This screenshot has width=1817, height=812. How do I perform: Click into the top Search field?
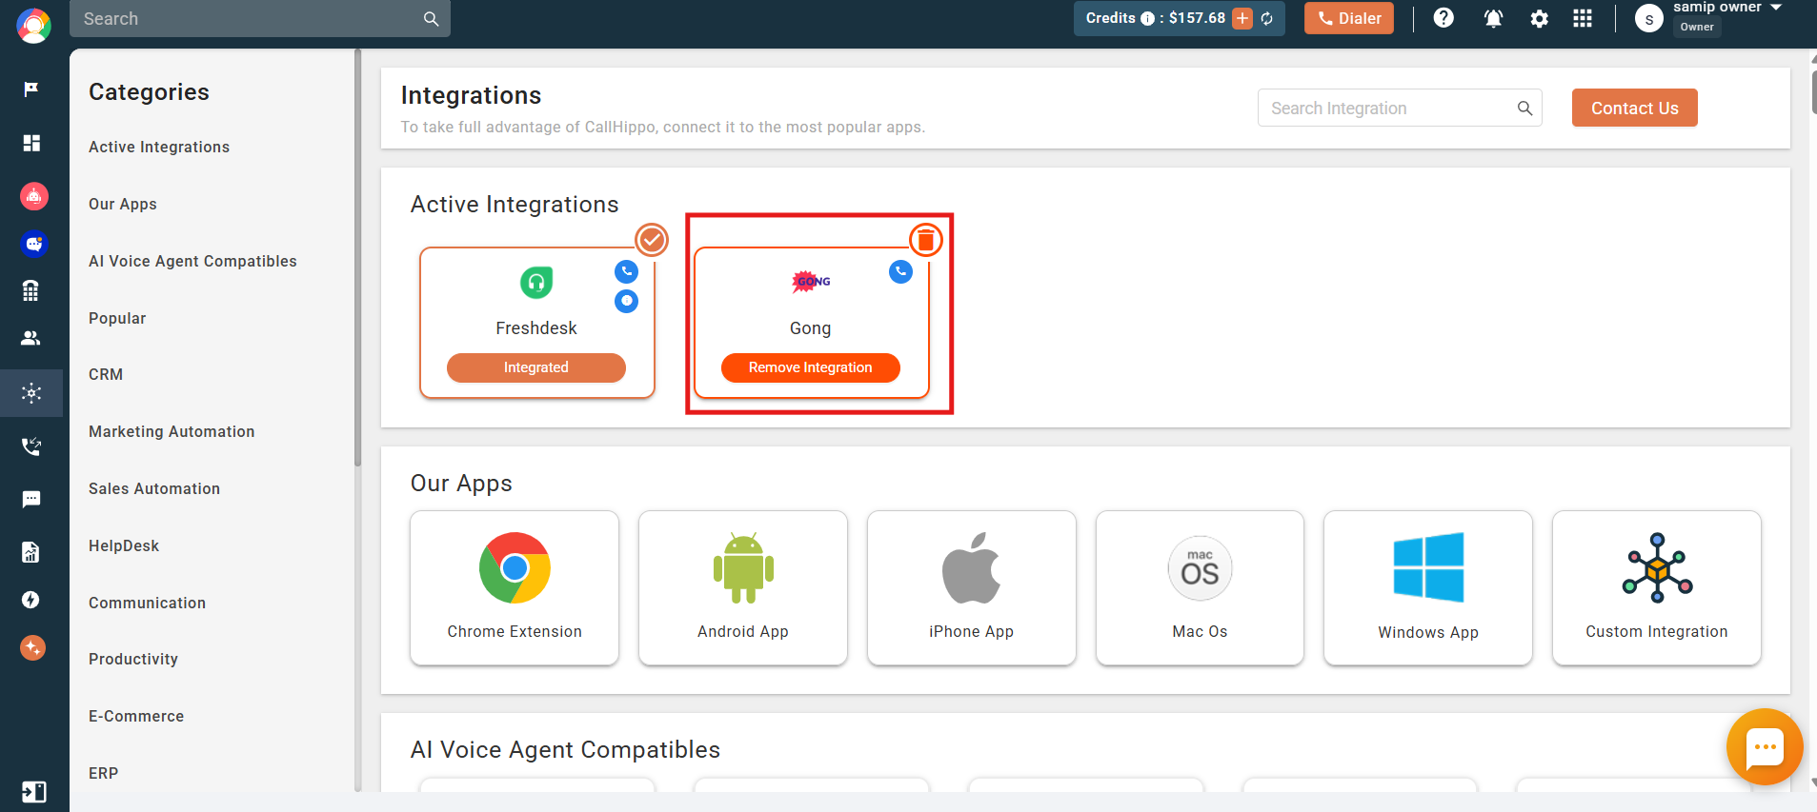point(259,18)
